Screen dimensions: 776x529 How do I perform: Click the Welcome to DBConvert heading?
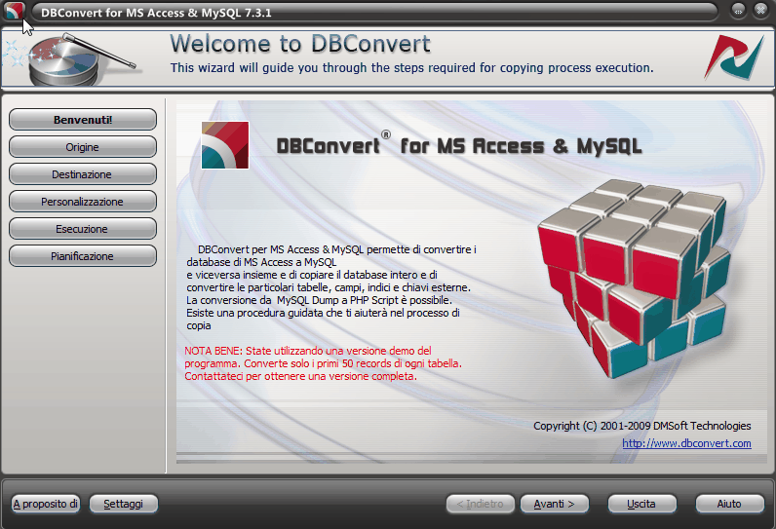pyautogui.click(x=300, y=44)
